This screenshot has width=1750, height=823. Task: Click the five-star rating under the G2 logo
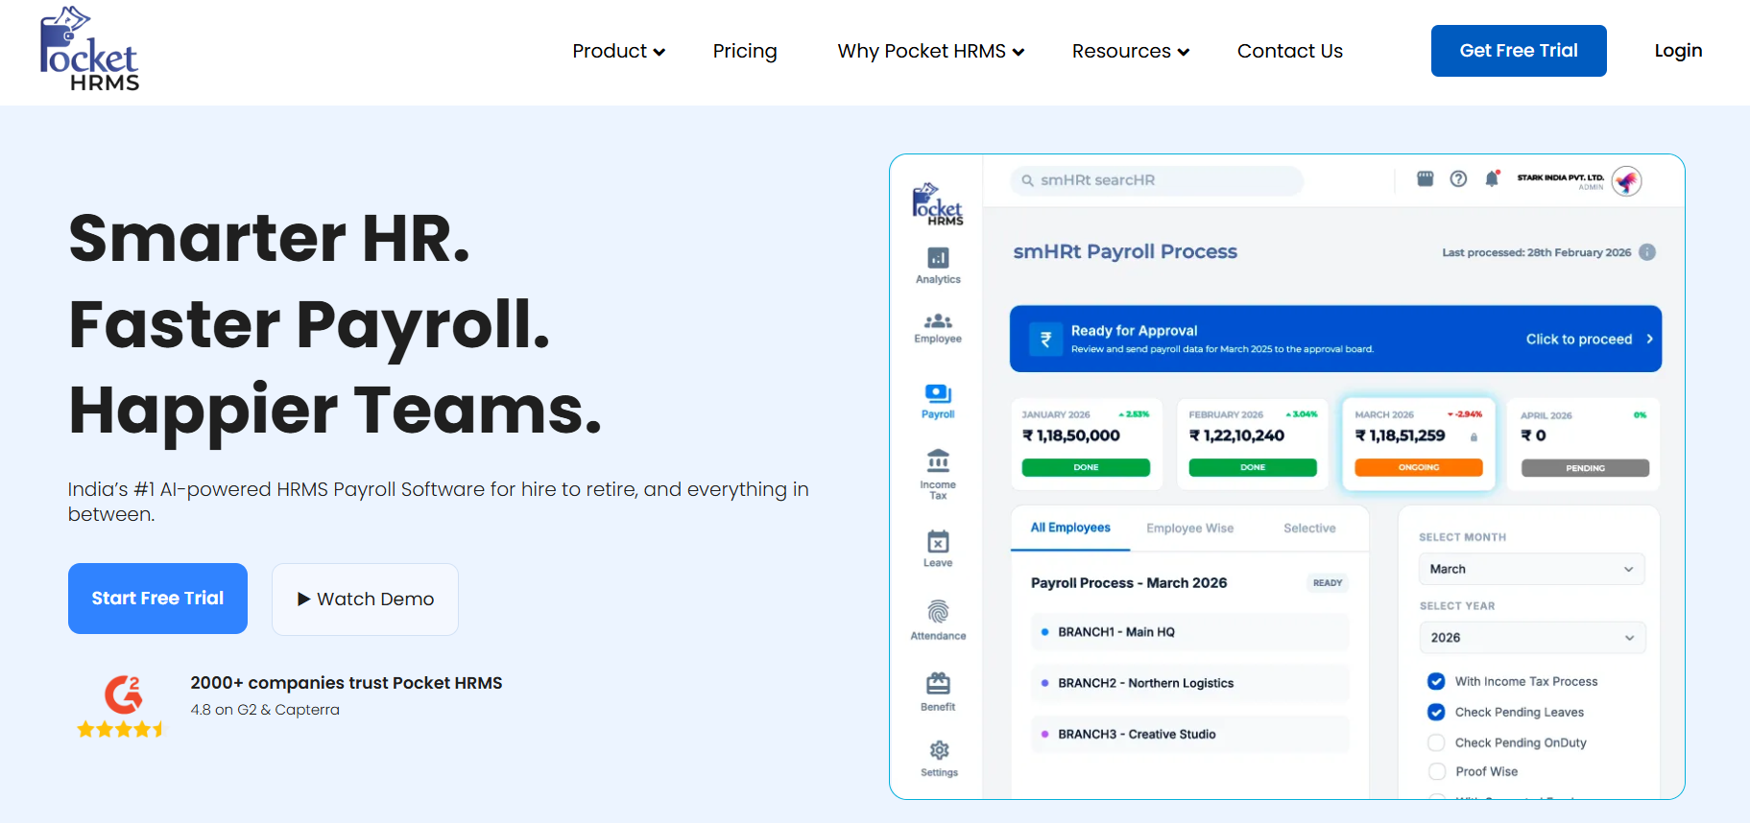(120, 729)
